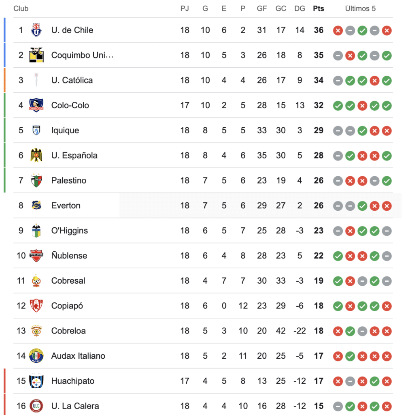Viewport: 410px width, 415px height.
Task: Click the U. La Calera crest
Action: pyautogui.click(x=36, y=406)
